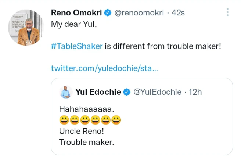241x158 pixels.
Task: Click the last grinning emoji in the row
Action: click(x=116, y=120)
